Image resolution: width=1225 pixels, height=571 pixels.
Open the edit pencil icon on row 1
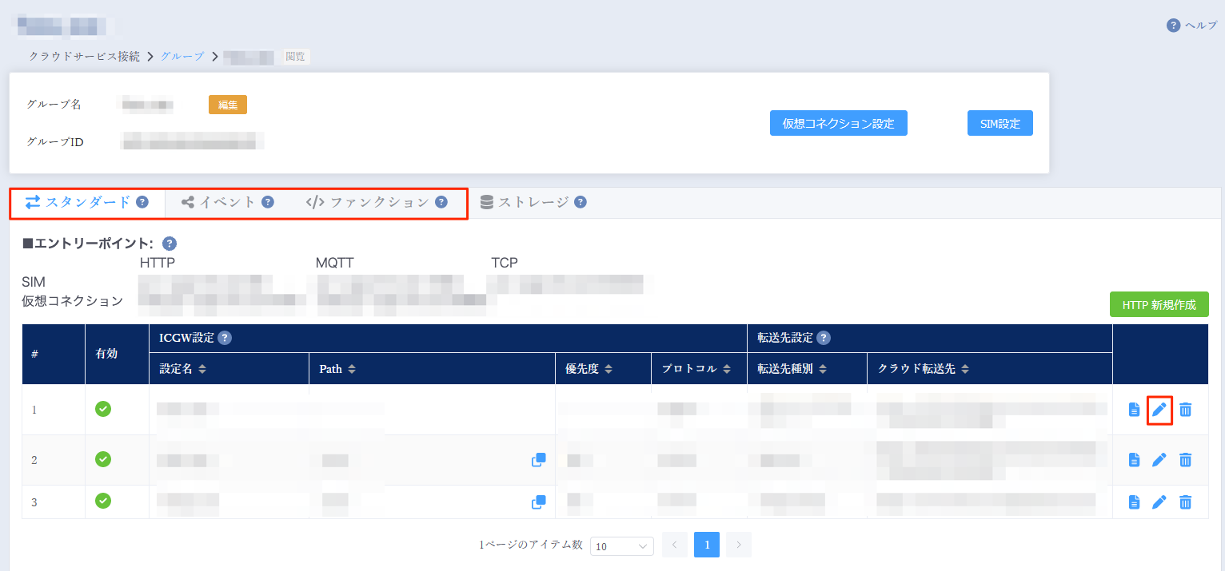point(1159,410)
